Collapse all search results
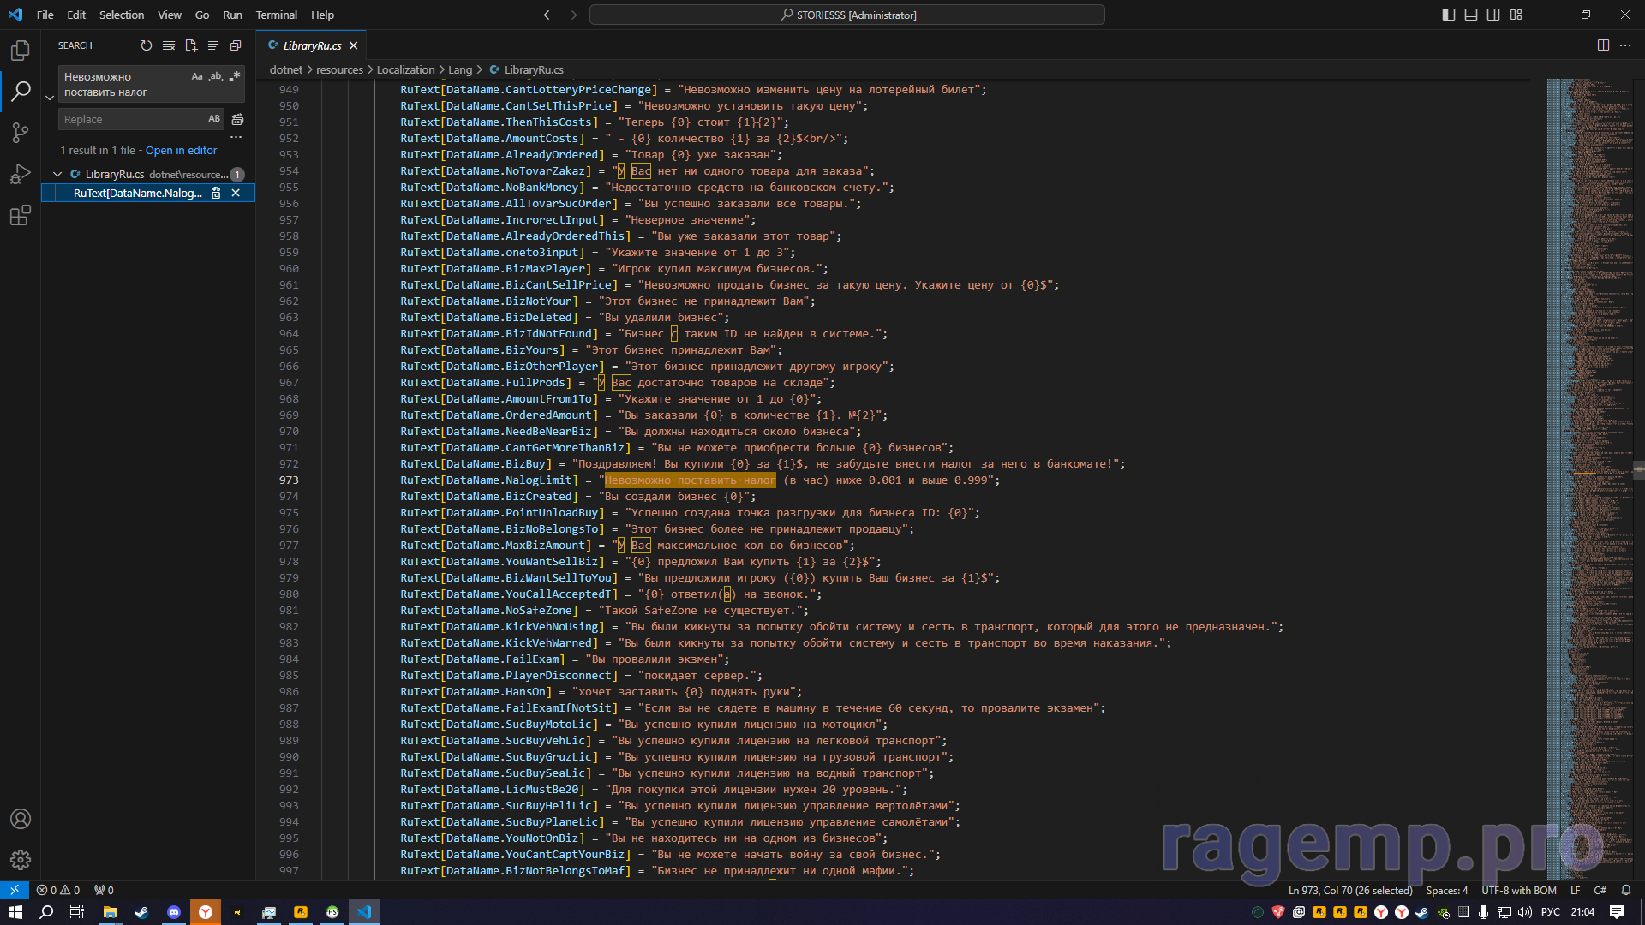The width and height of the screenshot is (1645, 925). (236, 45)
